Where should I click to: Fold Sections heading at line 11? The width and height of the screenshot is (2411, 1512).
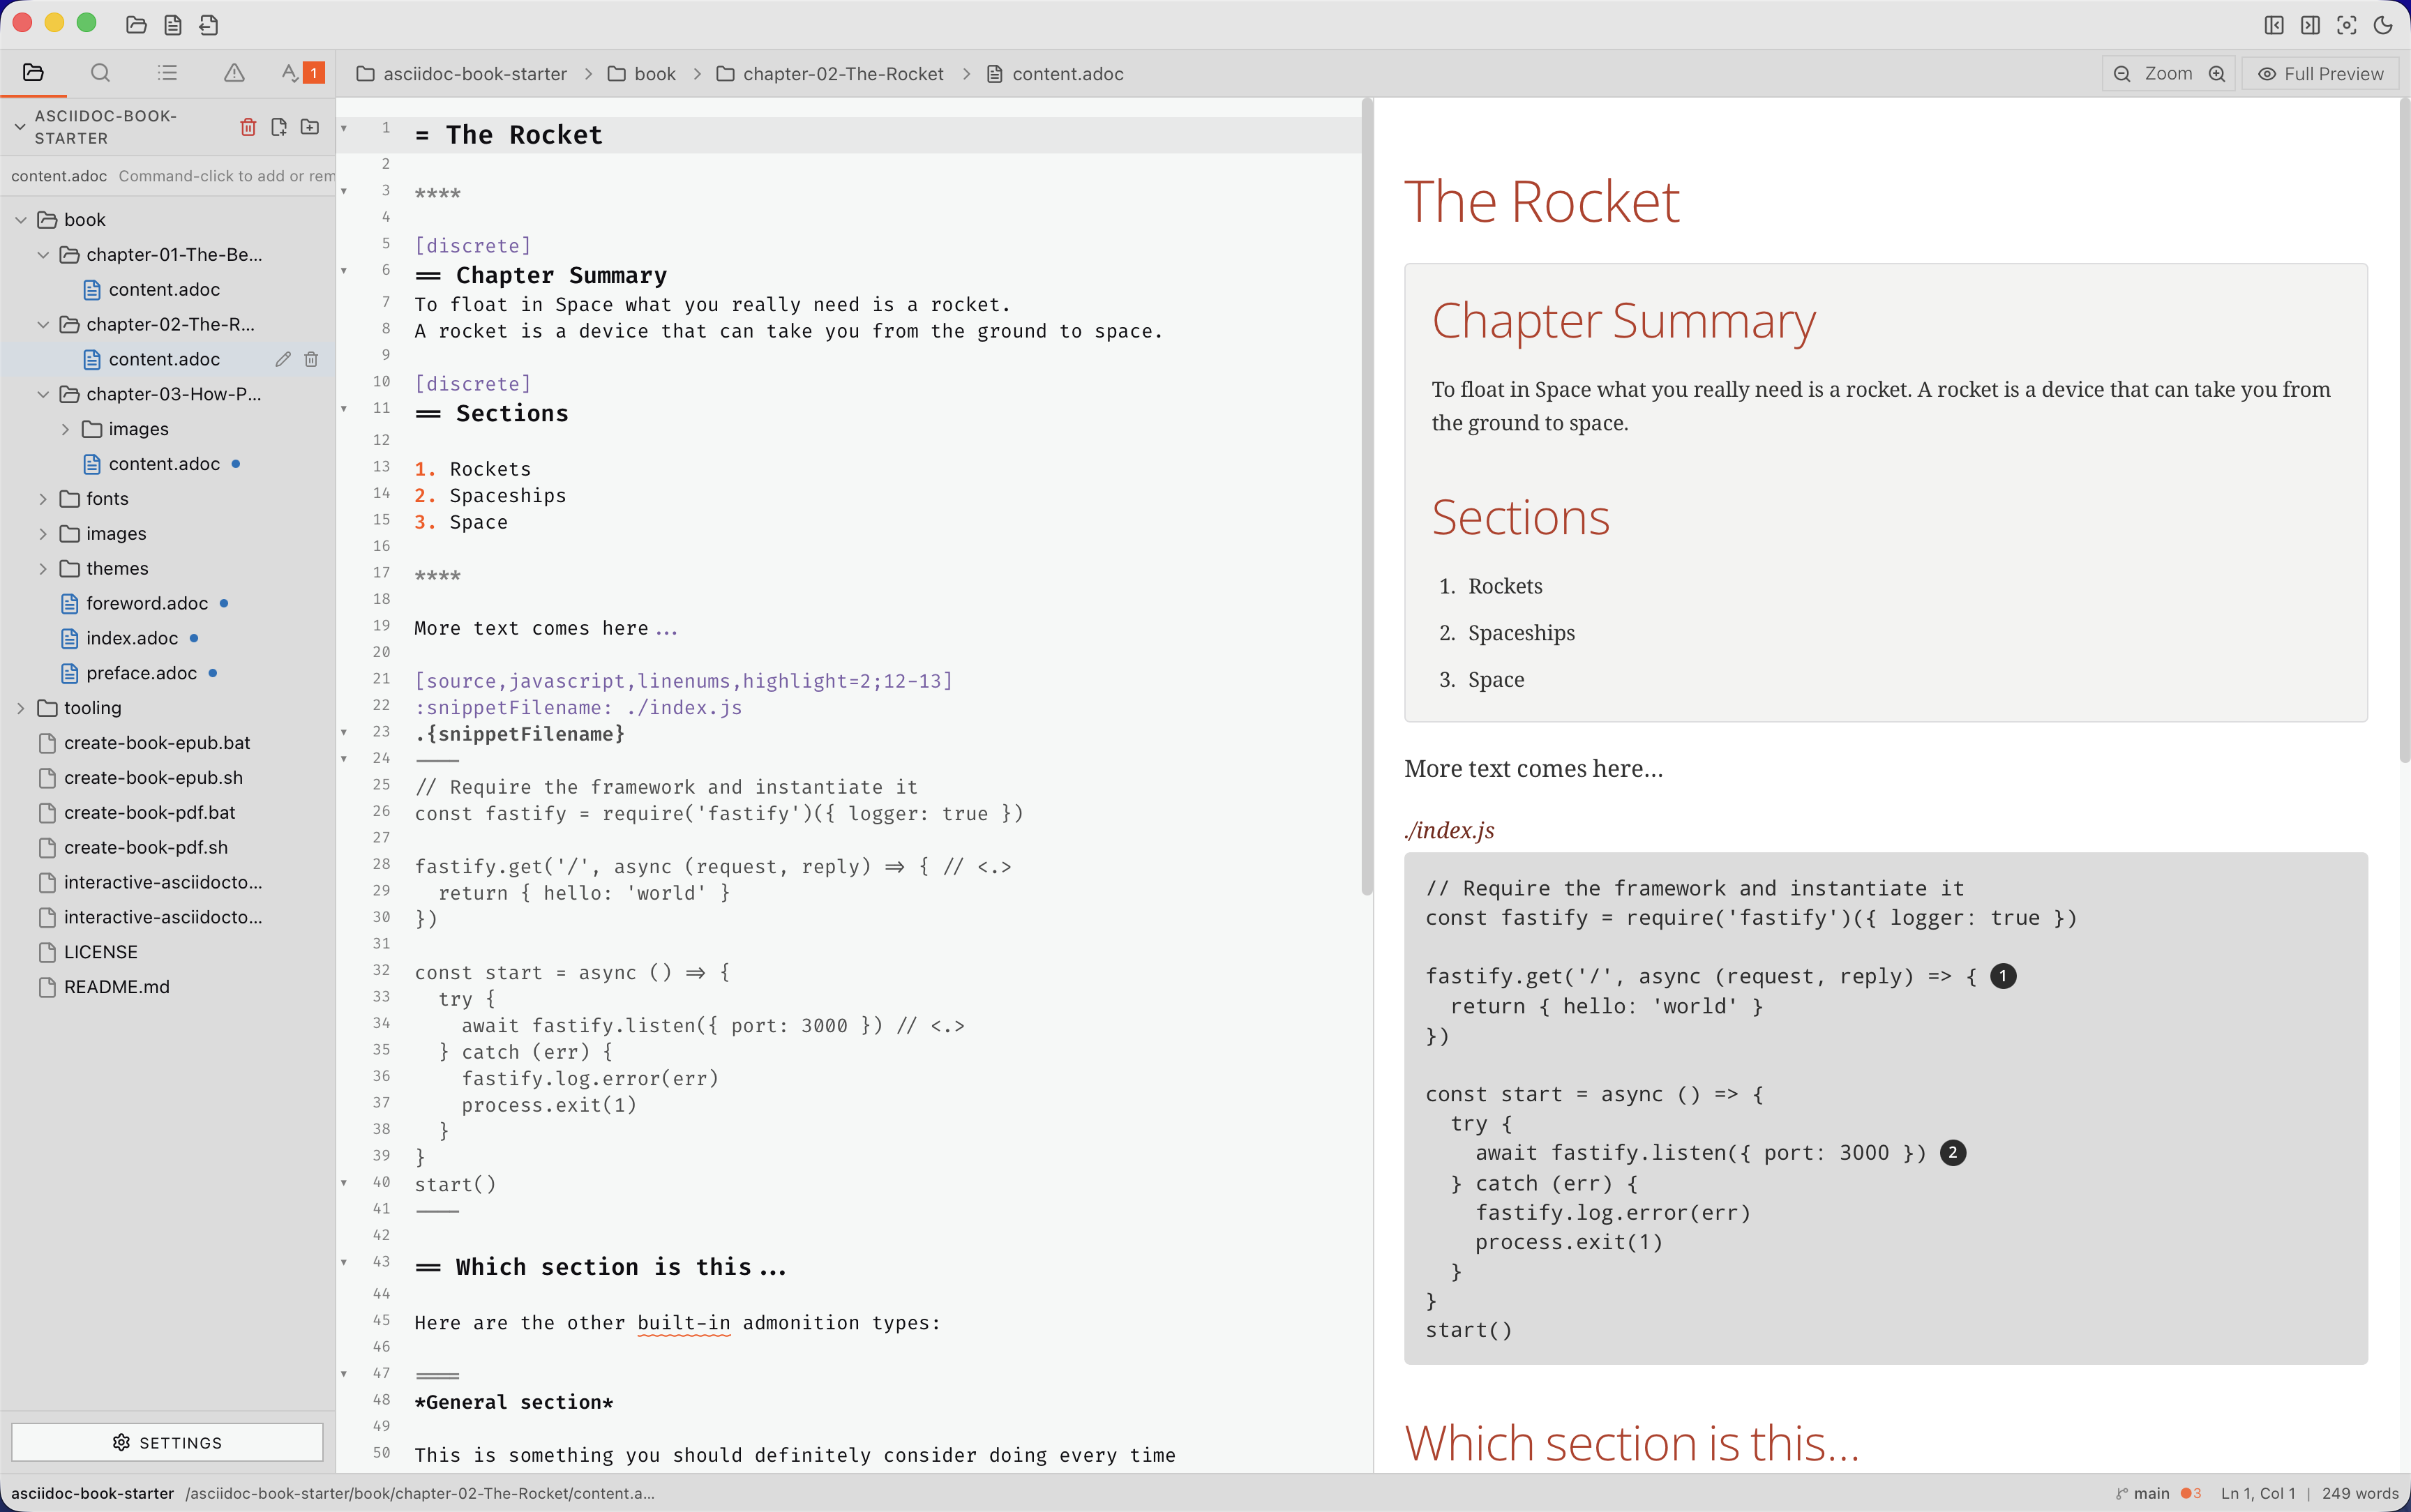pyautogui.click(x=344, y=408)
